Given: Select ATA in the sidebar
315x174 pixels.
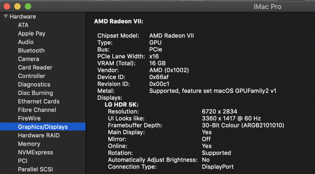Looking at the screenshot, I should (23, 25).
